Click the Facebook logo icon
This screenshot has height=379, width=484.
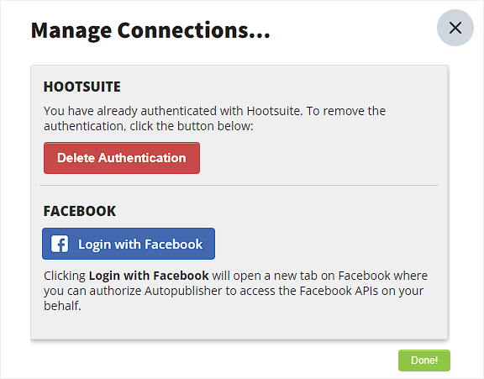60,244
